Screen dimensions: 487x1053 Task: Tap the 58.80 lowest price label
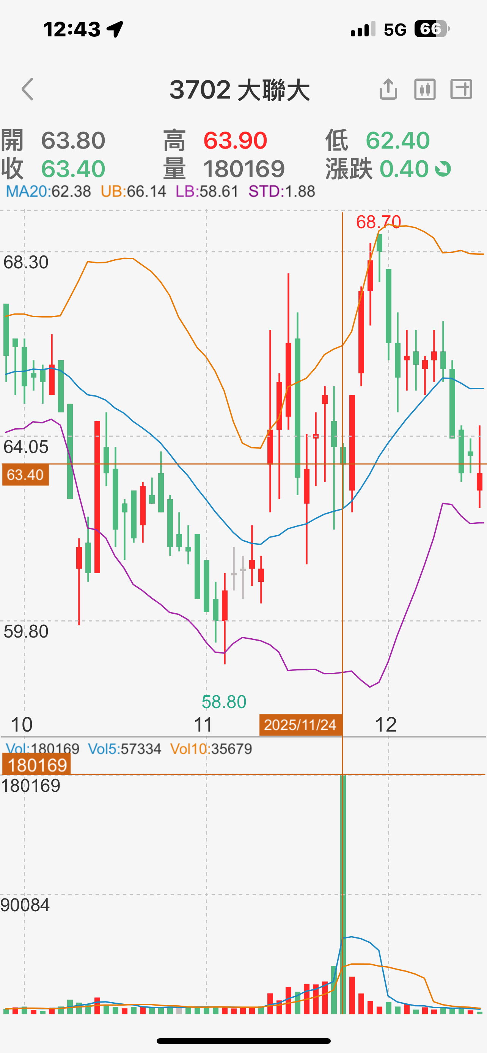pos(224,702)
